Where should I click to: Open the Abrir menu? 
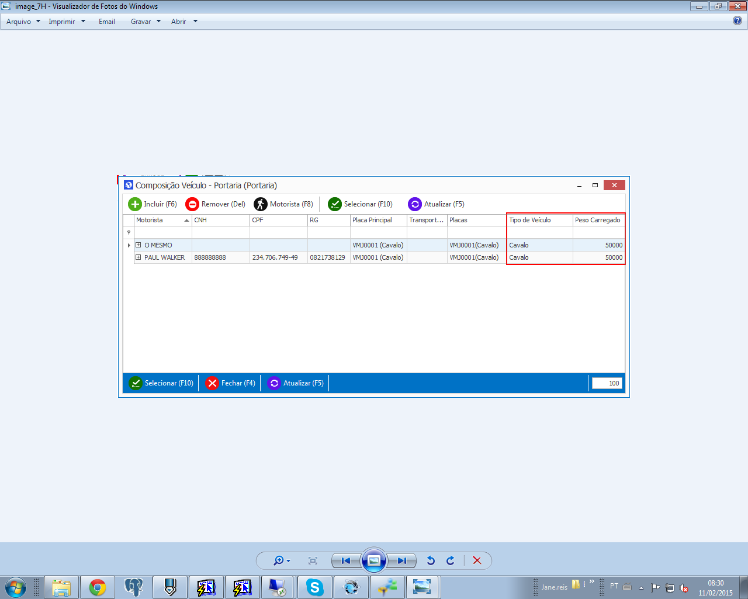(x=184, y=22)
